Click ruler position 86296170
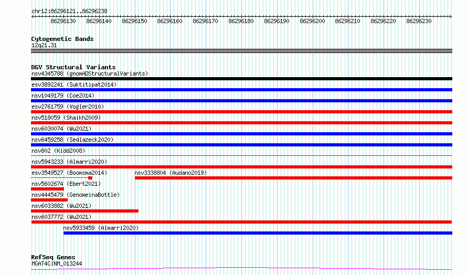This screenshot has width=467, height=275. tap(206, 21)
